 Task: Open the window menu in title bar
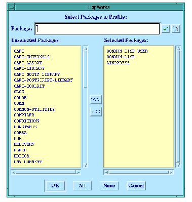12,7
